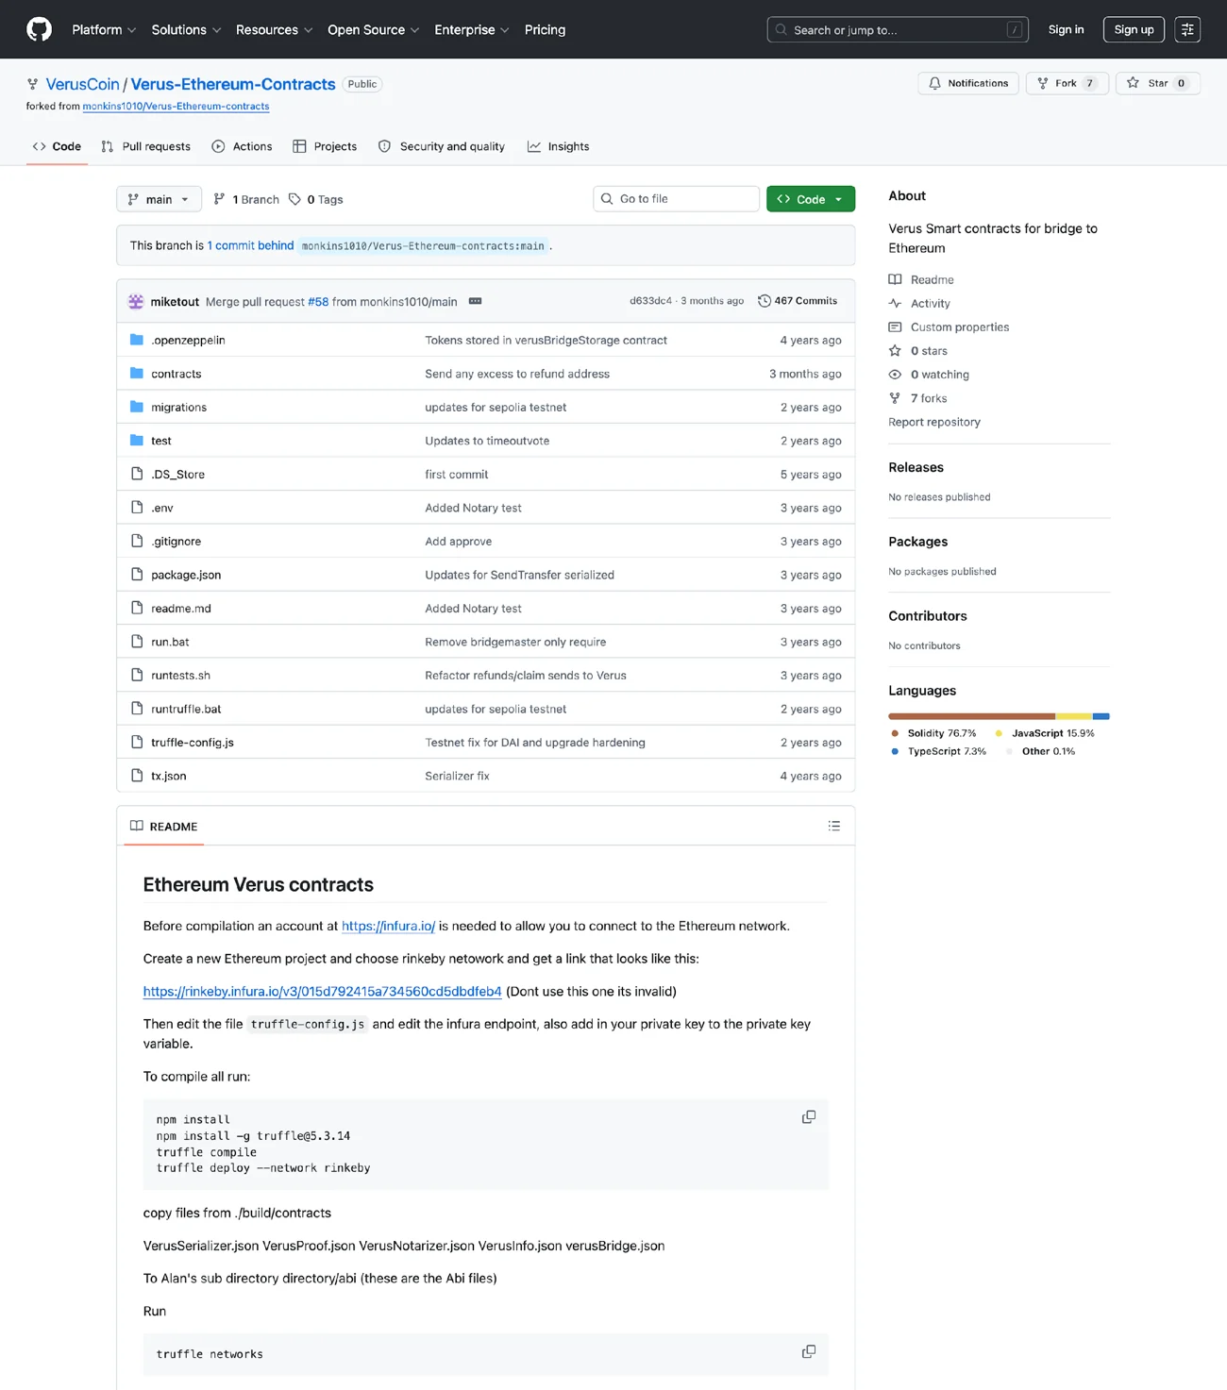Click the book icon next to Readme
This screenshot has width=1227, height=1390.
[x=895, y=279]
